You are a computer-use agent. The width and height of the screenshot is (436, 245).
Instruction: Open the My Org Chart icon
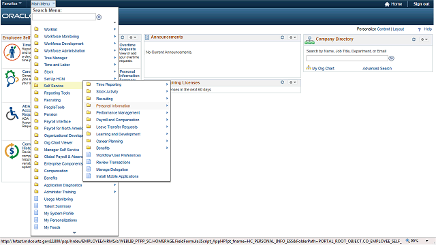tap(309, 68)
